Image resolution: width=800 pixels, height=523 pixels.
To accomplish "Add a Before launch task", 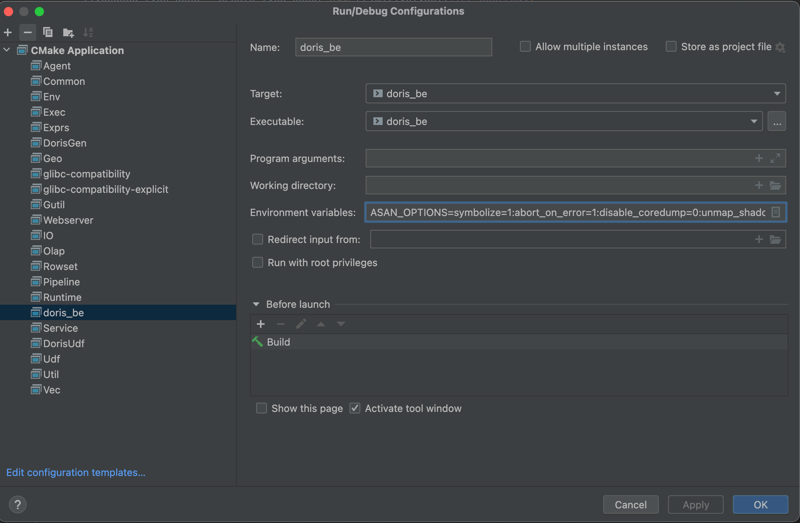I will (261, 324).
